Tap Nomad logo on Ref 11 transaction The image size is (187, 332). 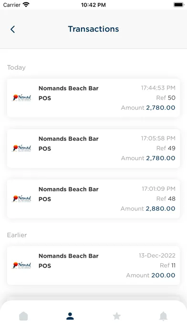(22, 265)
